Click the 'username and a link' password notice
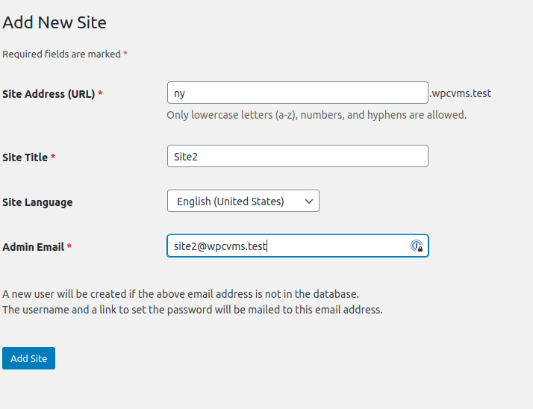Screen dimensions: 533x409 click(192, 310)
